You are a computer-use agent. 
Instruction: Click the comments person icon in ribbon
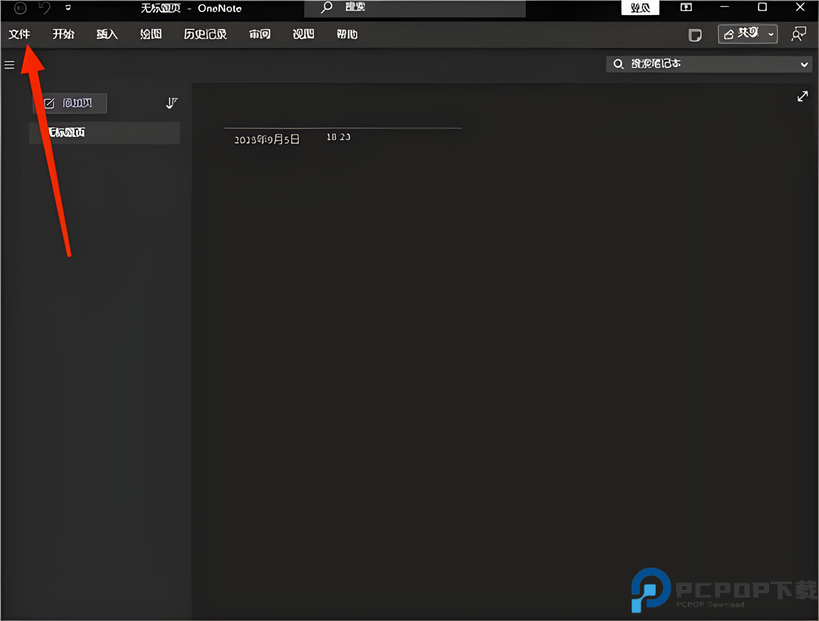799,34
